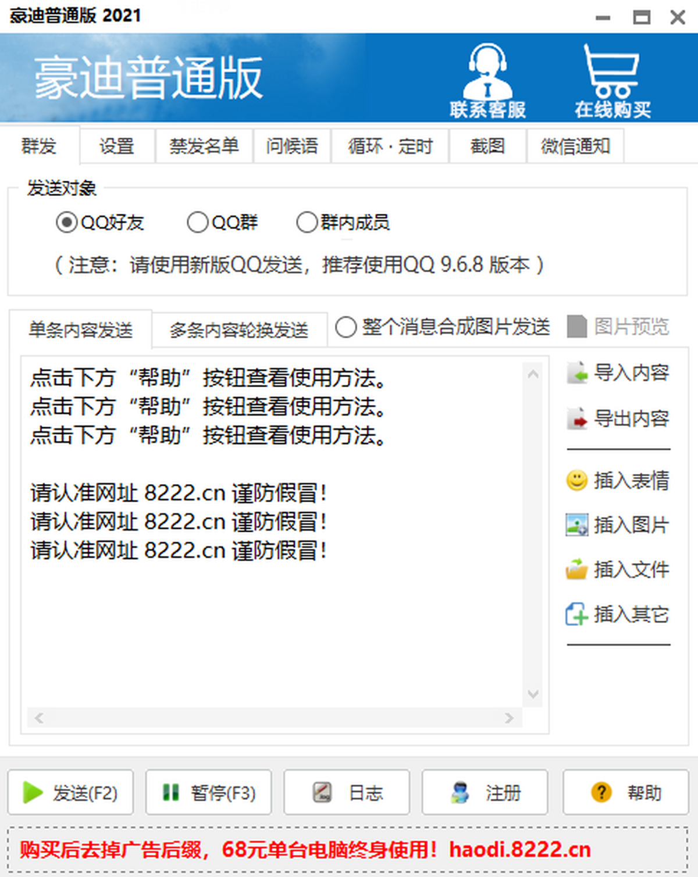Click the log notebook icon beside 日志
Viewport: 698px width, 877px height.
pyautogui.click(x=322, y=792)
